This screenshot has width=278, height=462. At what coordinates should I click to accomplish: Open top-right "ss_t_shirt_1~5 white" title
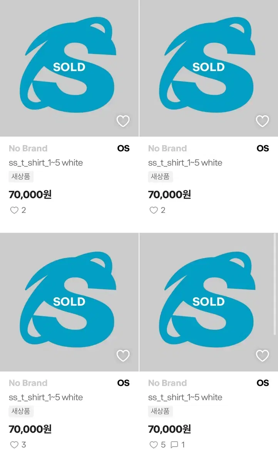coord(185,163)
